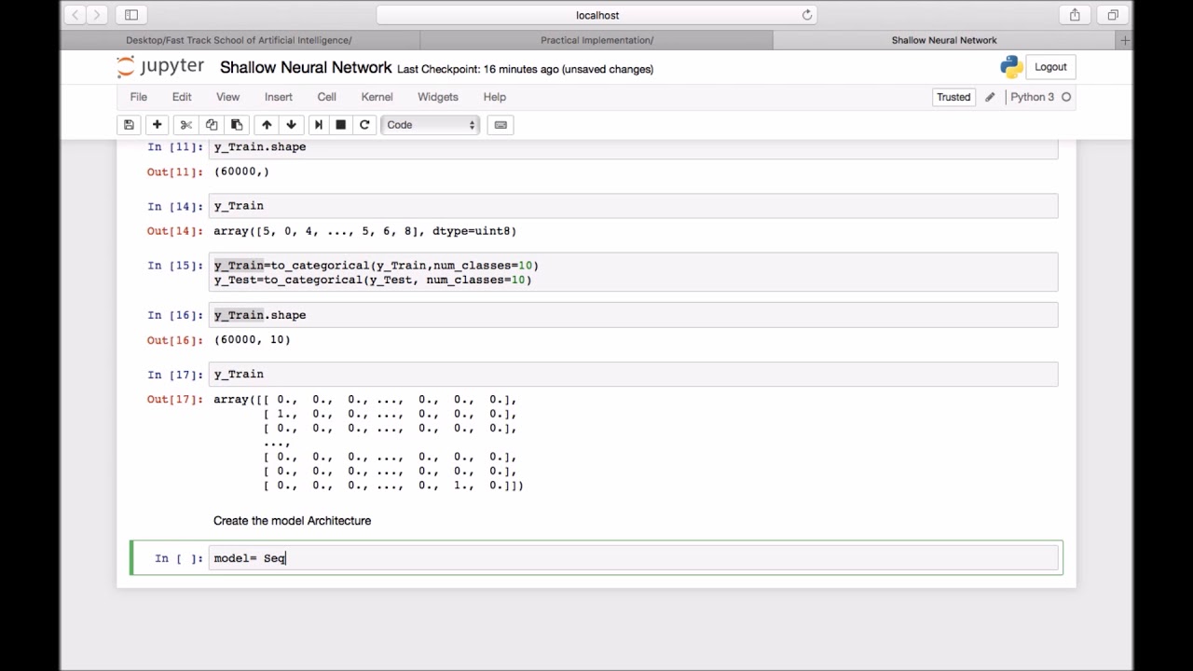The image size is (1193, 671).
Task: Open the command palette keyboard icon
Action: (x=501, y=125)
